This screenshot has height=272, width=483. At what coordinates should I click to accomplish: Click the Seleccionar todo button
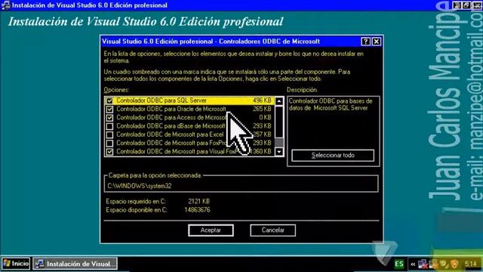click(x=333, y=156)
